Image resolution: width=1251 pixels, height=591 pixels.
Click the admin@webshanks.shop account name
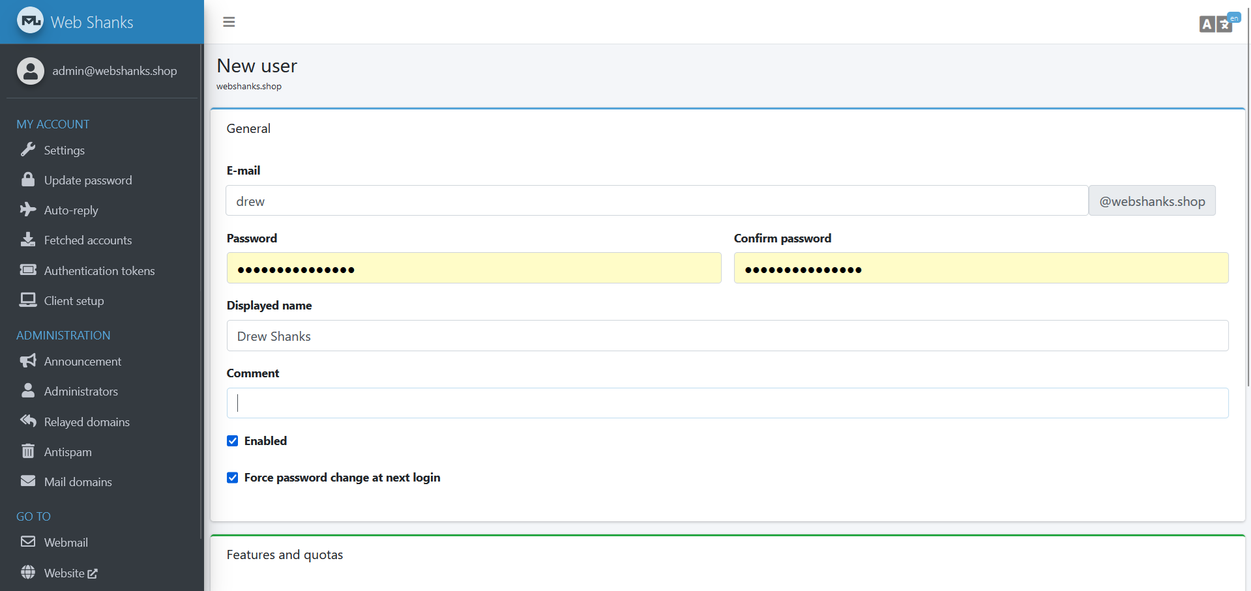click(115, 71)
